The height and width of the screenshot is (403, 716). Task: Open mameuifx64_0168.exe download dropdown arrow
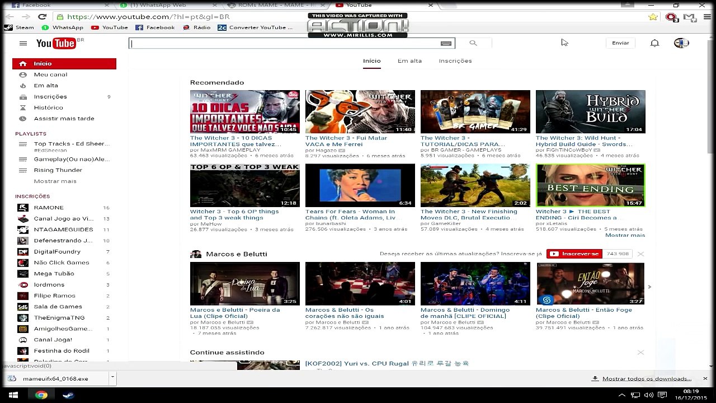tap(112, 378)
